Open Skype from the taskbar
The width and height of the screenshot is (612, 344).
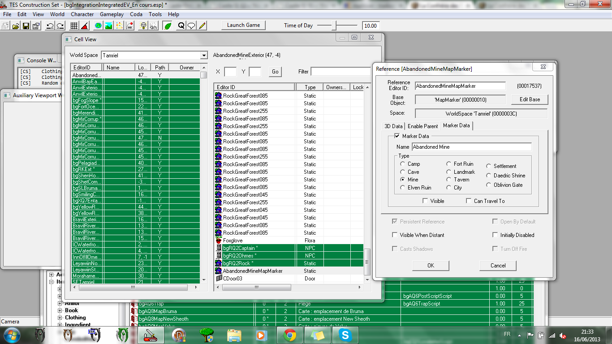tap(345, 335)
